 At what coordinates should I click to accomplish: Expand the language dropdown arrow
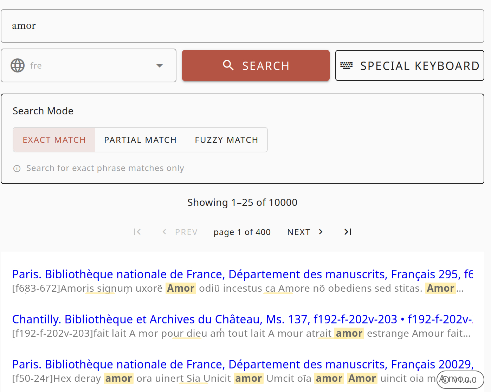[160, 65]
